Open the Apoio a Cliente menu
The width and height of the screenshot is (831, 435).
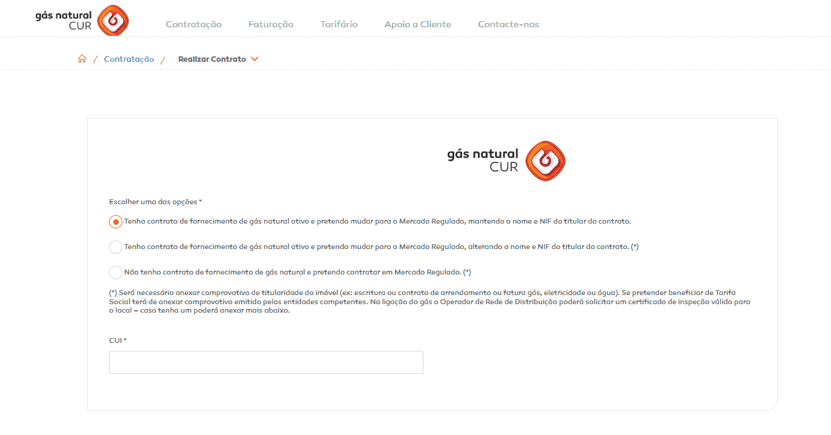(418, 24)
